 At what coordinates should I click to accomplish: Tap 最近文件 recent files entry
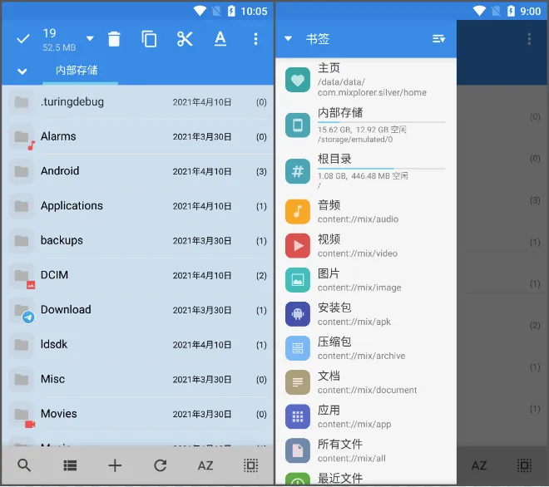point(366,477)
